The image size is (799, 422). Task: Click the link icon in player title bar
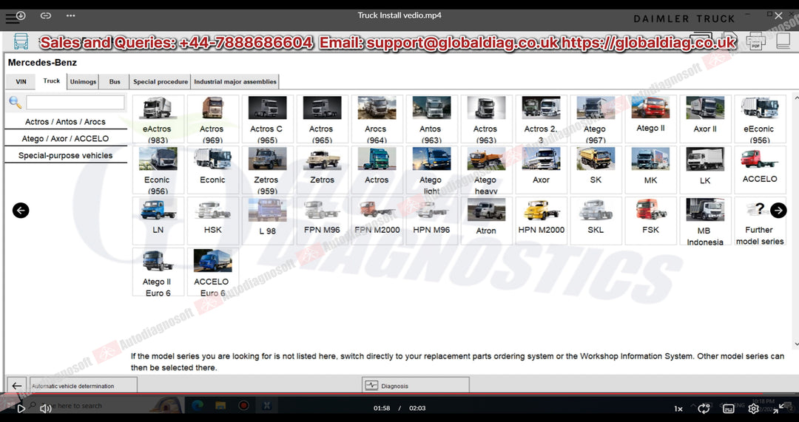[x=45, y=16]
